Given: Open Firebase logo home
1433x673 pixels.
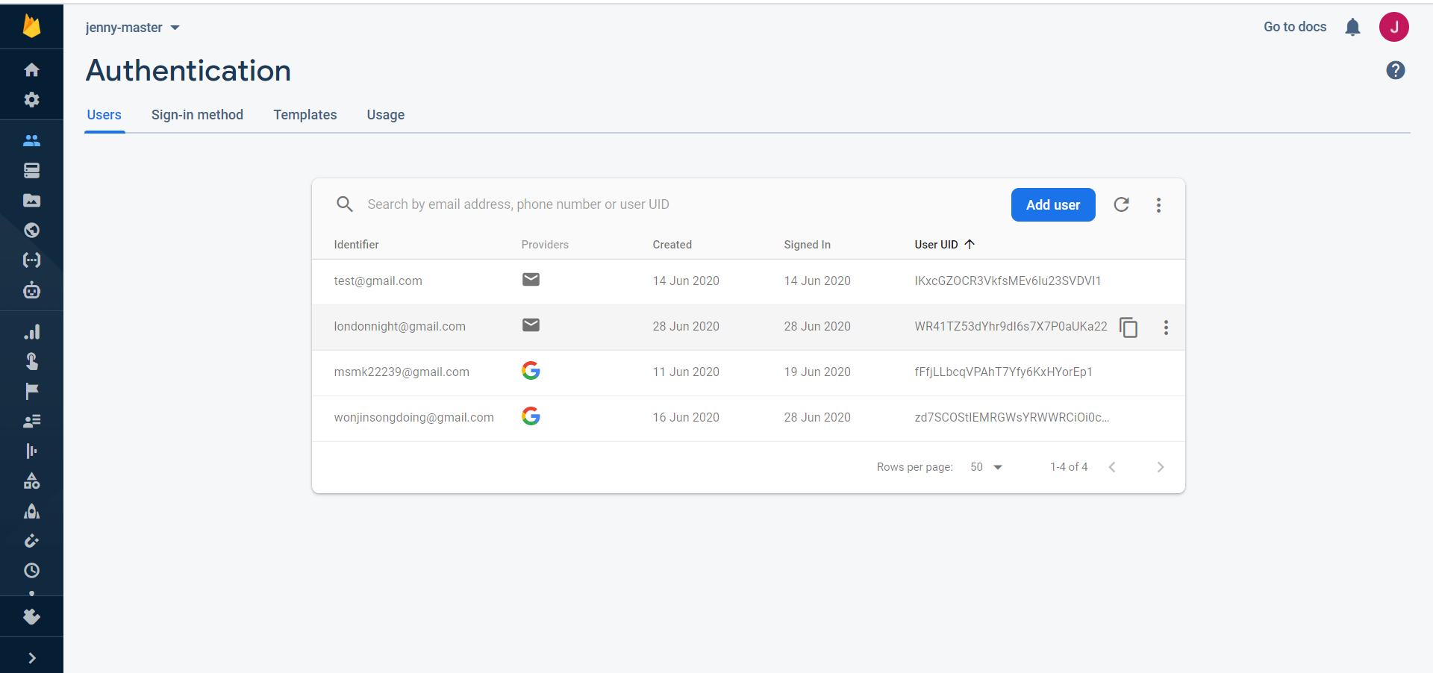Looking at the screenshot, I should click(x=31, y=26).
